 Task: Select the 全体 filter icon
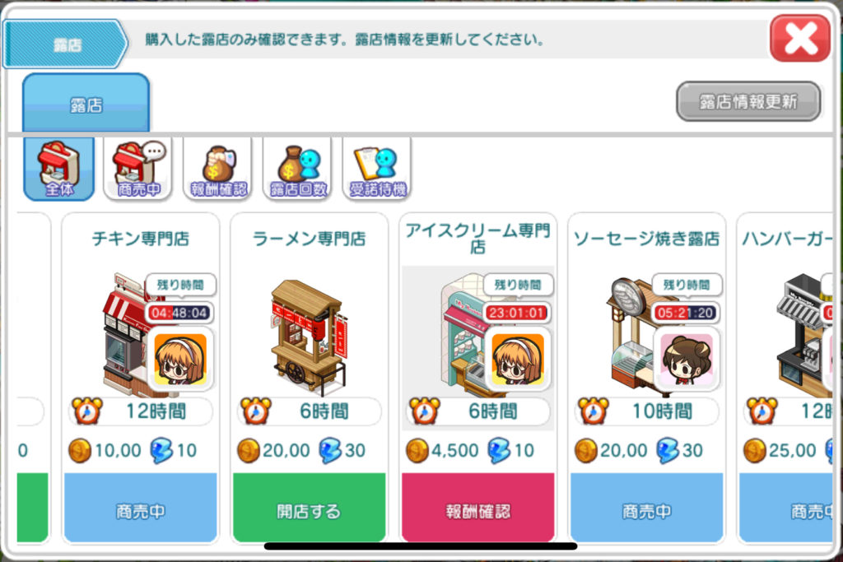pos(58,168)
